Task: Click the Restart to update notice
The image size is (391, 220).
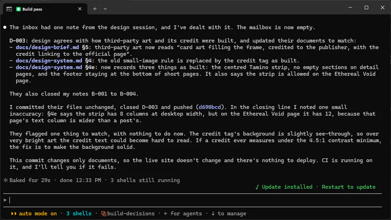Action: click(348, 187)
